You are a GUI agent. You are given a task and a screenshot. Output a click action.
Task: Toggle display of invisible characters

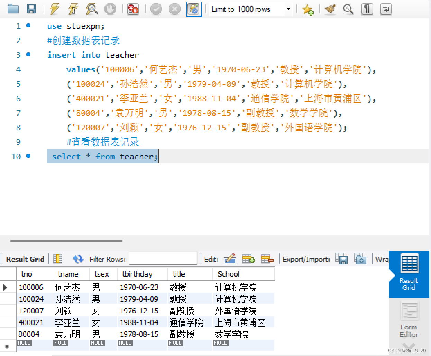[x=367, y=9]
